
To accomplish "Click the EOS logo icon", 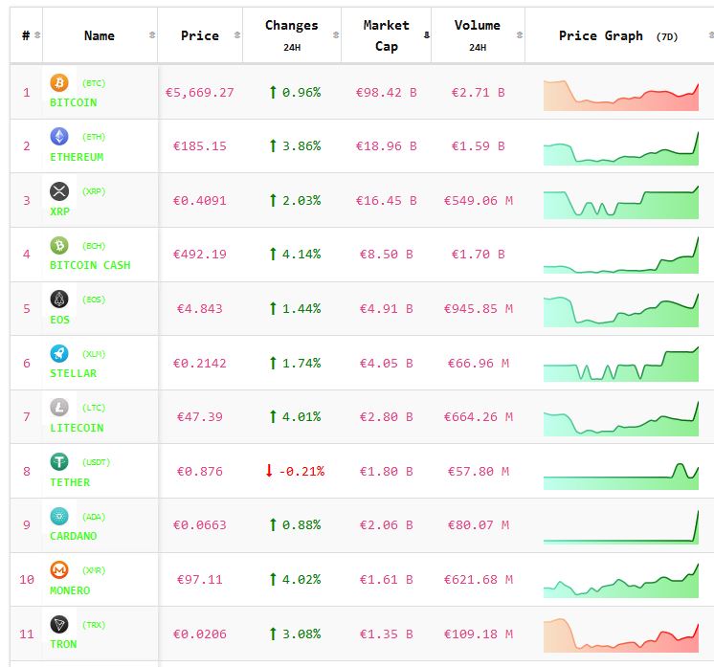I will 59,300.
